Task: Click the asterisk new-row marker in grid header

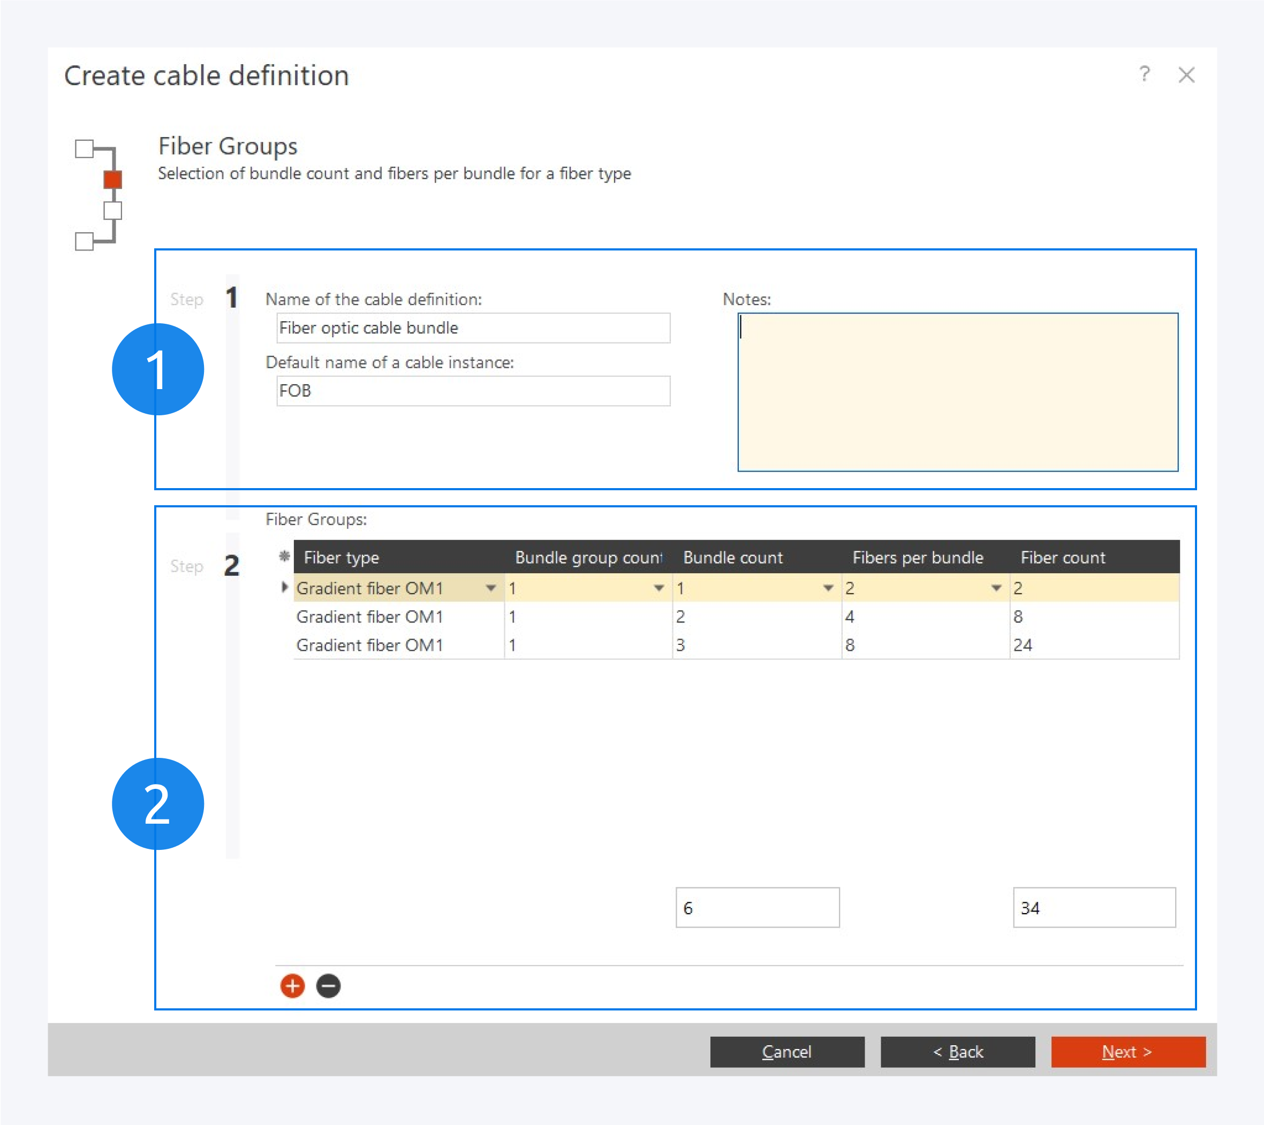Action: coord(284,556)
